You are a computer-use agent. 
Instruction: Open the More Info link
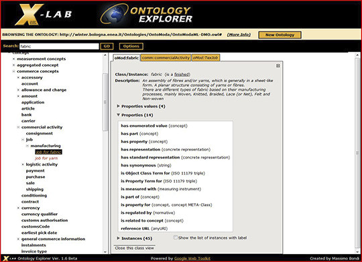tap(239, 35)
